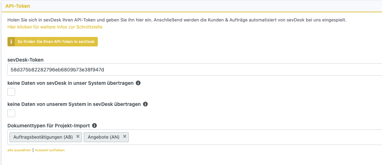Click the API-Token section header

pos(18,6)
